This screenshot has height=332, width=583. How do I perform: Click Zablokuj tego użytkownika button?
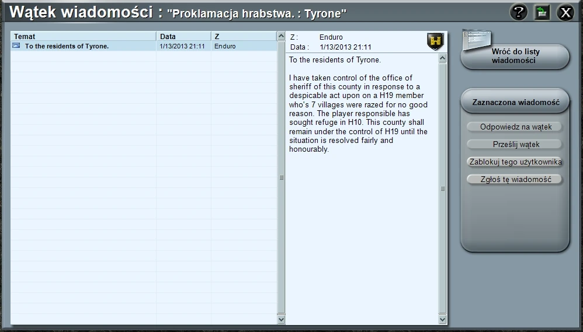[x=515, y=162]
